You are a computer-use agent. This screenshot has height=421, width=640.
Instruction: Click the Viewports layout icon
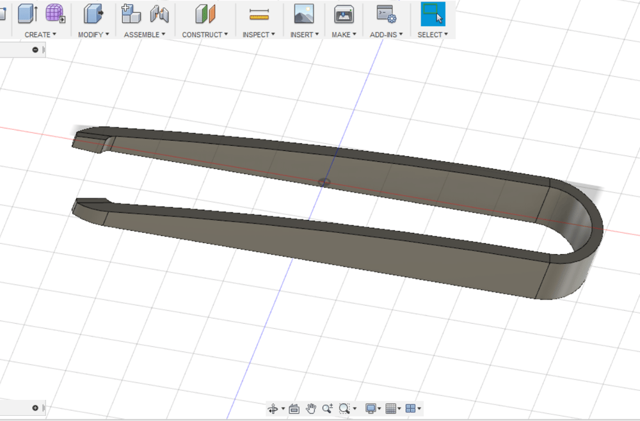coord(411,408)
